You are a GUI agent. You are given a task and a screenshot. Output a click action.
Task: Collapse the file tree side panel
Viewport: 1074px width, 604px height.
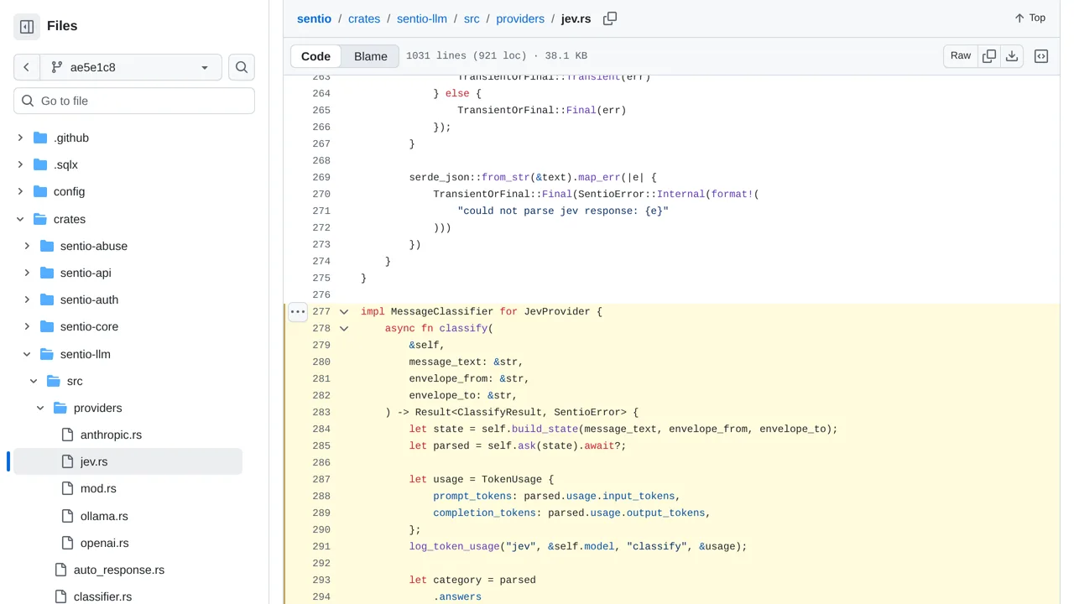[x=27, y=27]
